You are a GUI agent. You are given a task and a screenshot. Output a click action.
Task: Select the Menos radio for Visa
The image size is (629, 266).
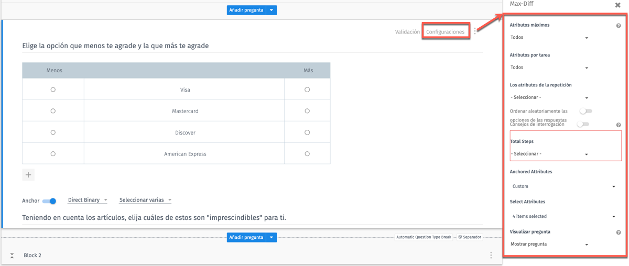[53, 90]
